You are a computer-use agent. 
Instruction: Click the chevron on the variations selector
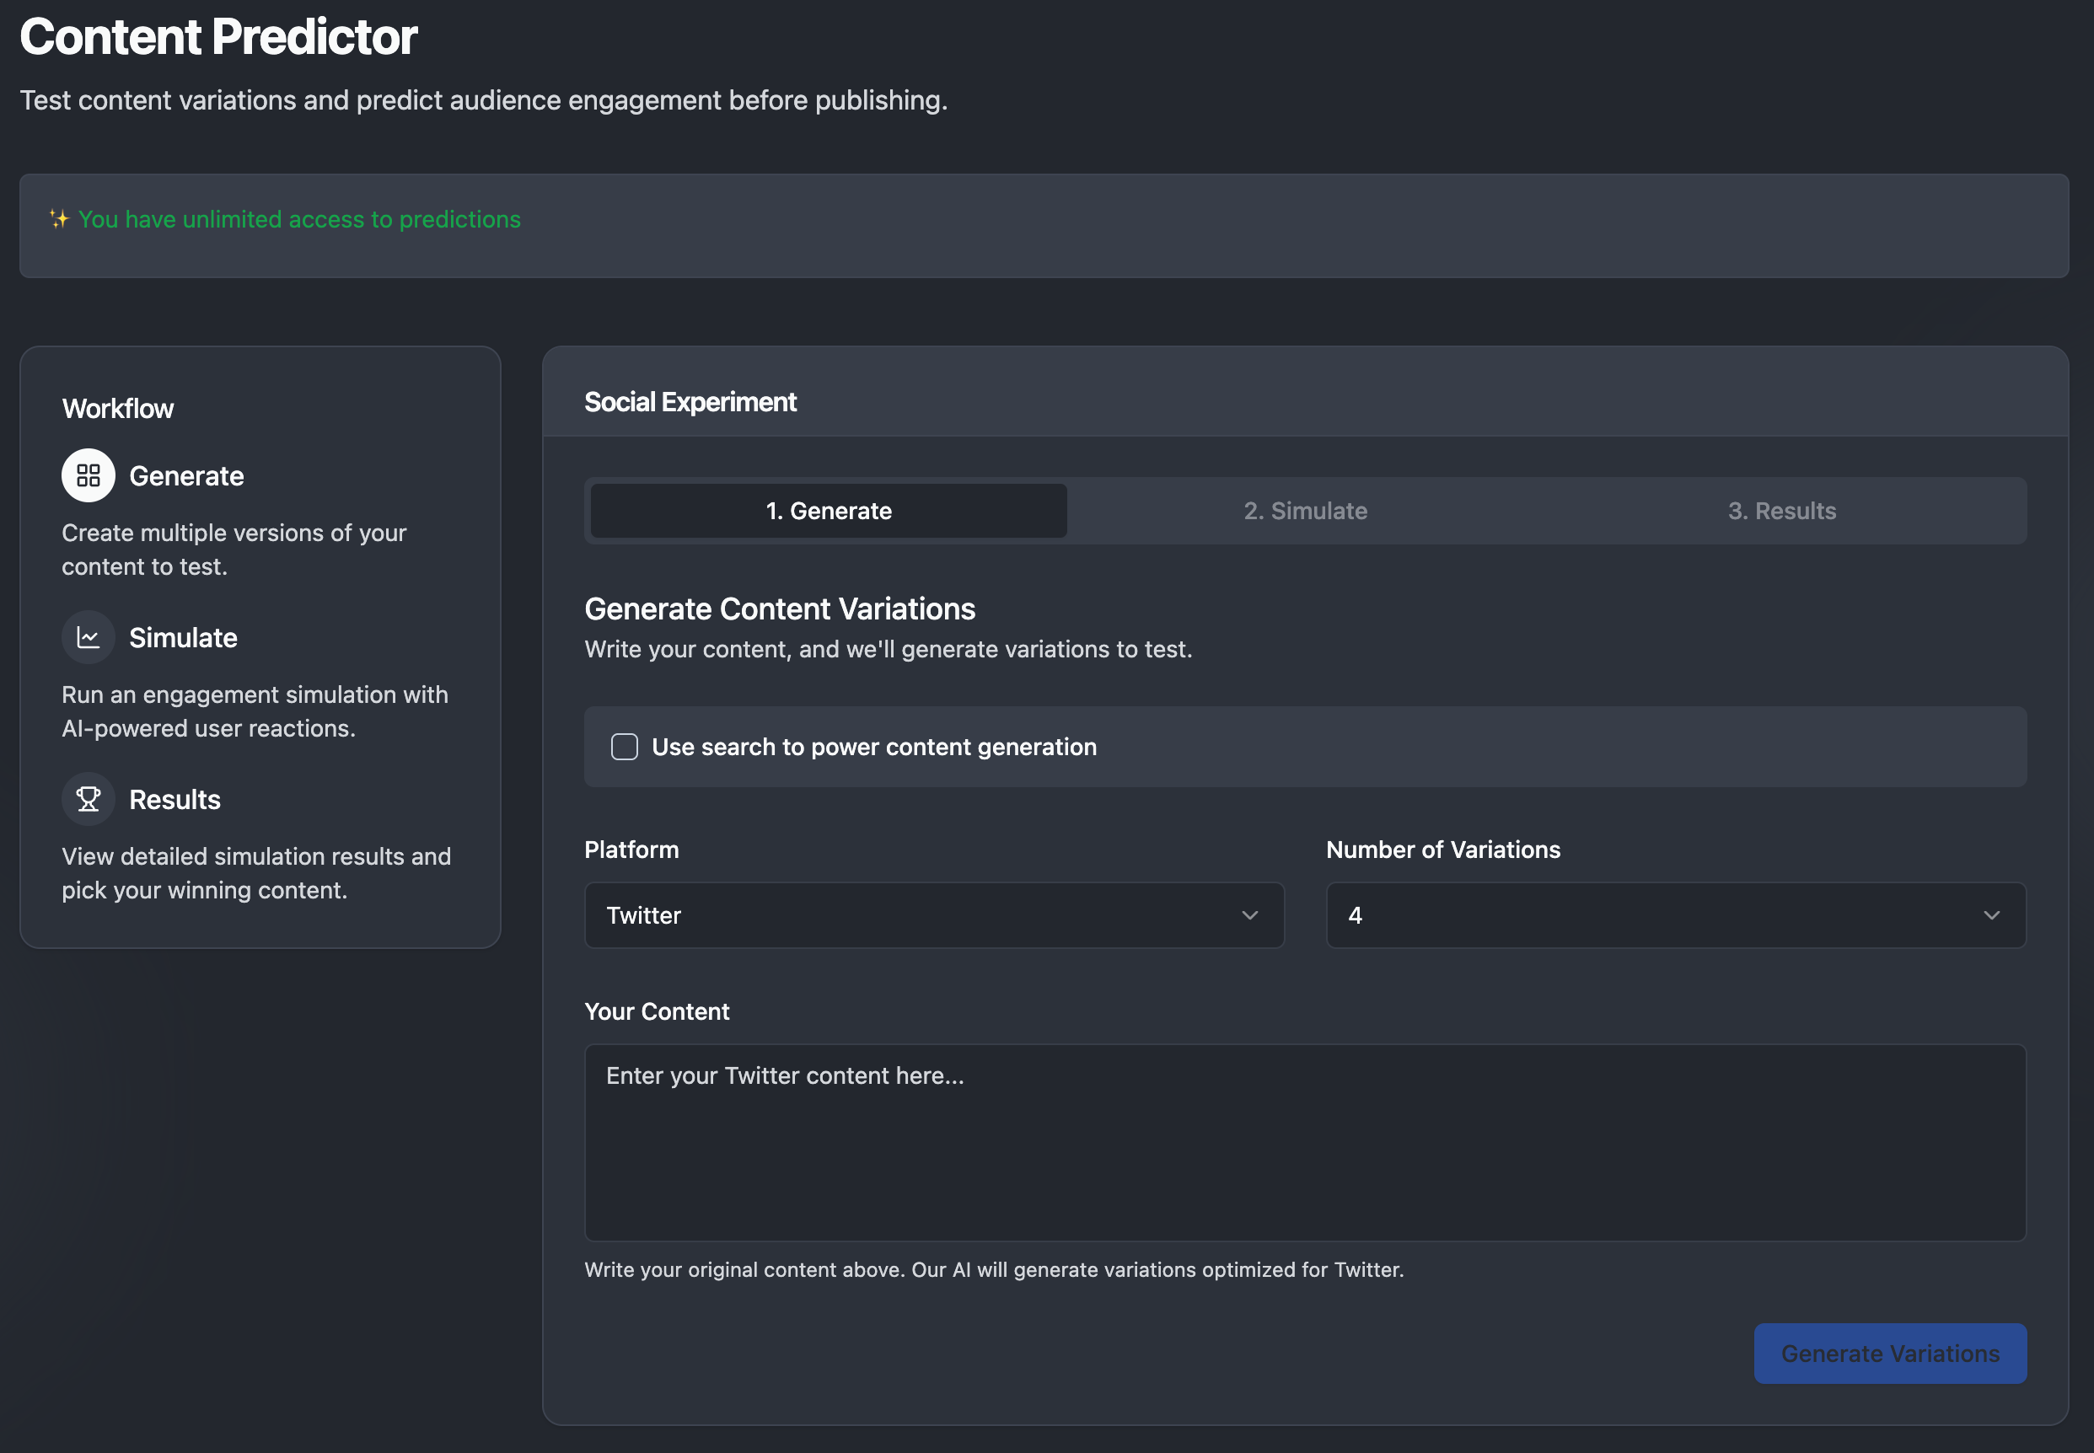(x=1992, y=915)
